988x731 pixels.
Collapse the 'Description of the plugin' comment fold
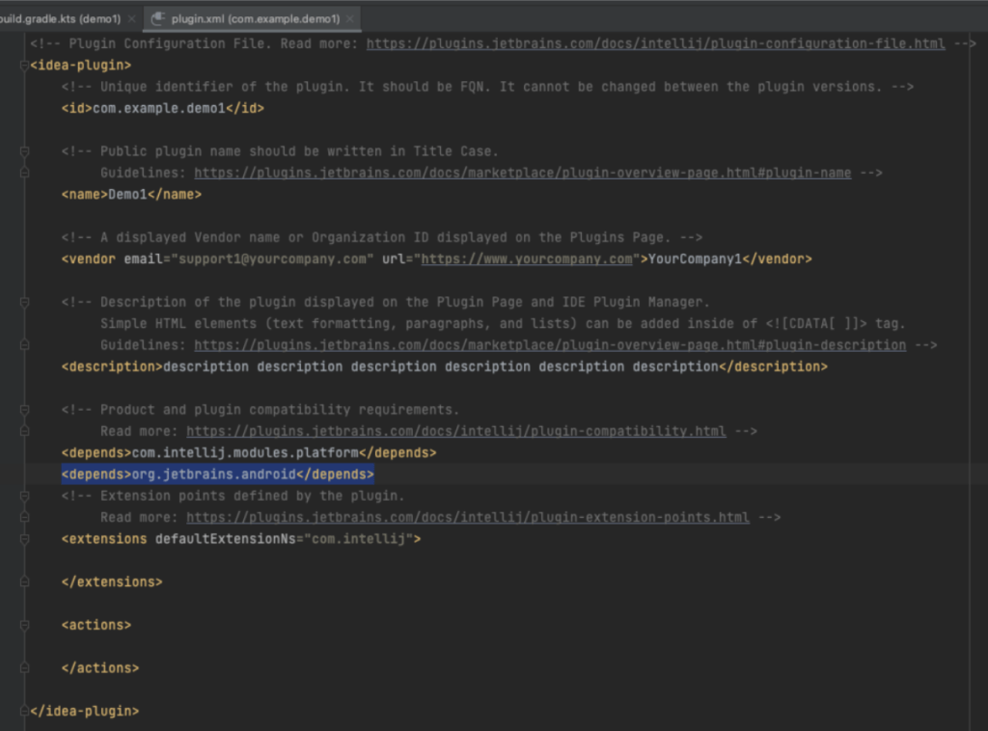pyautogui.click(x=24, y=302)
